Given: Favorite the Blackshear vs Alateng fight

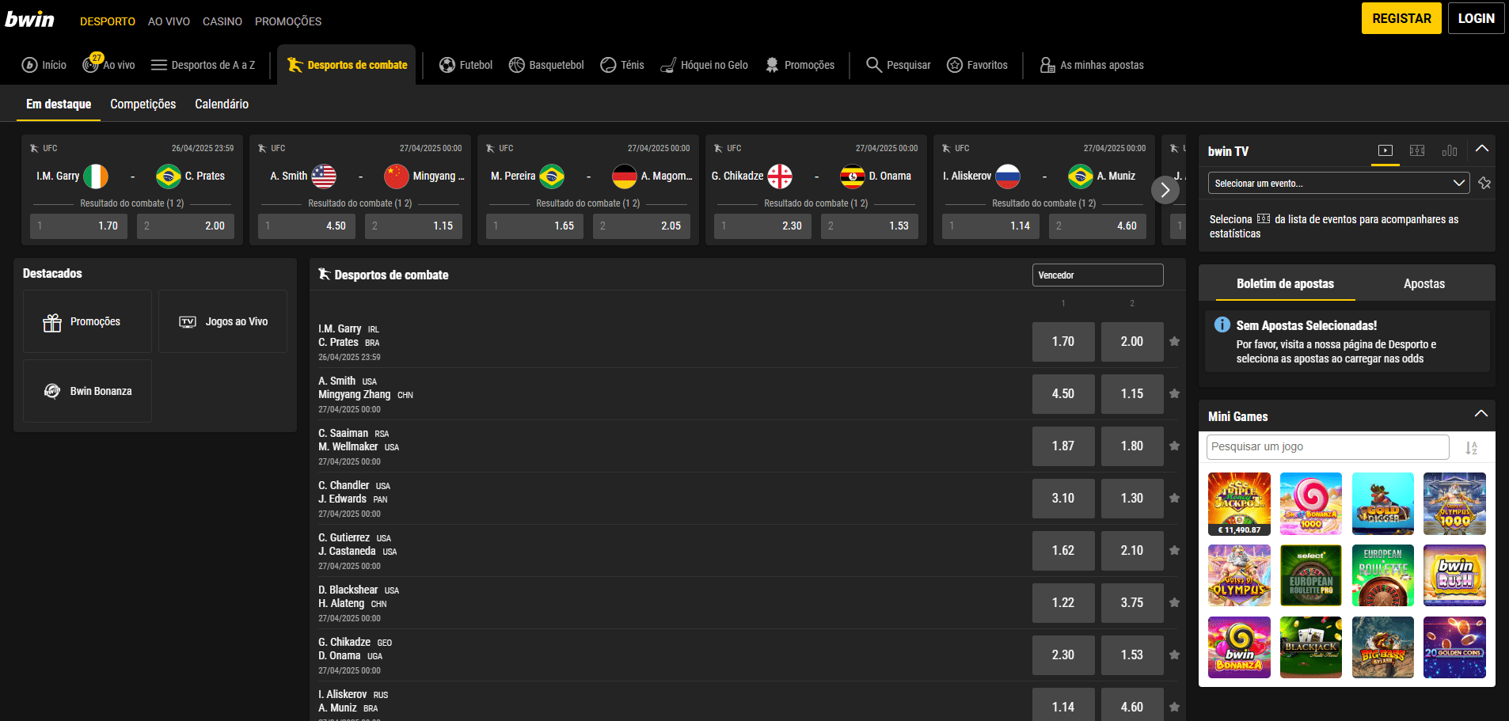Looking at the screenshot, I should tap(1175, 603).
